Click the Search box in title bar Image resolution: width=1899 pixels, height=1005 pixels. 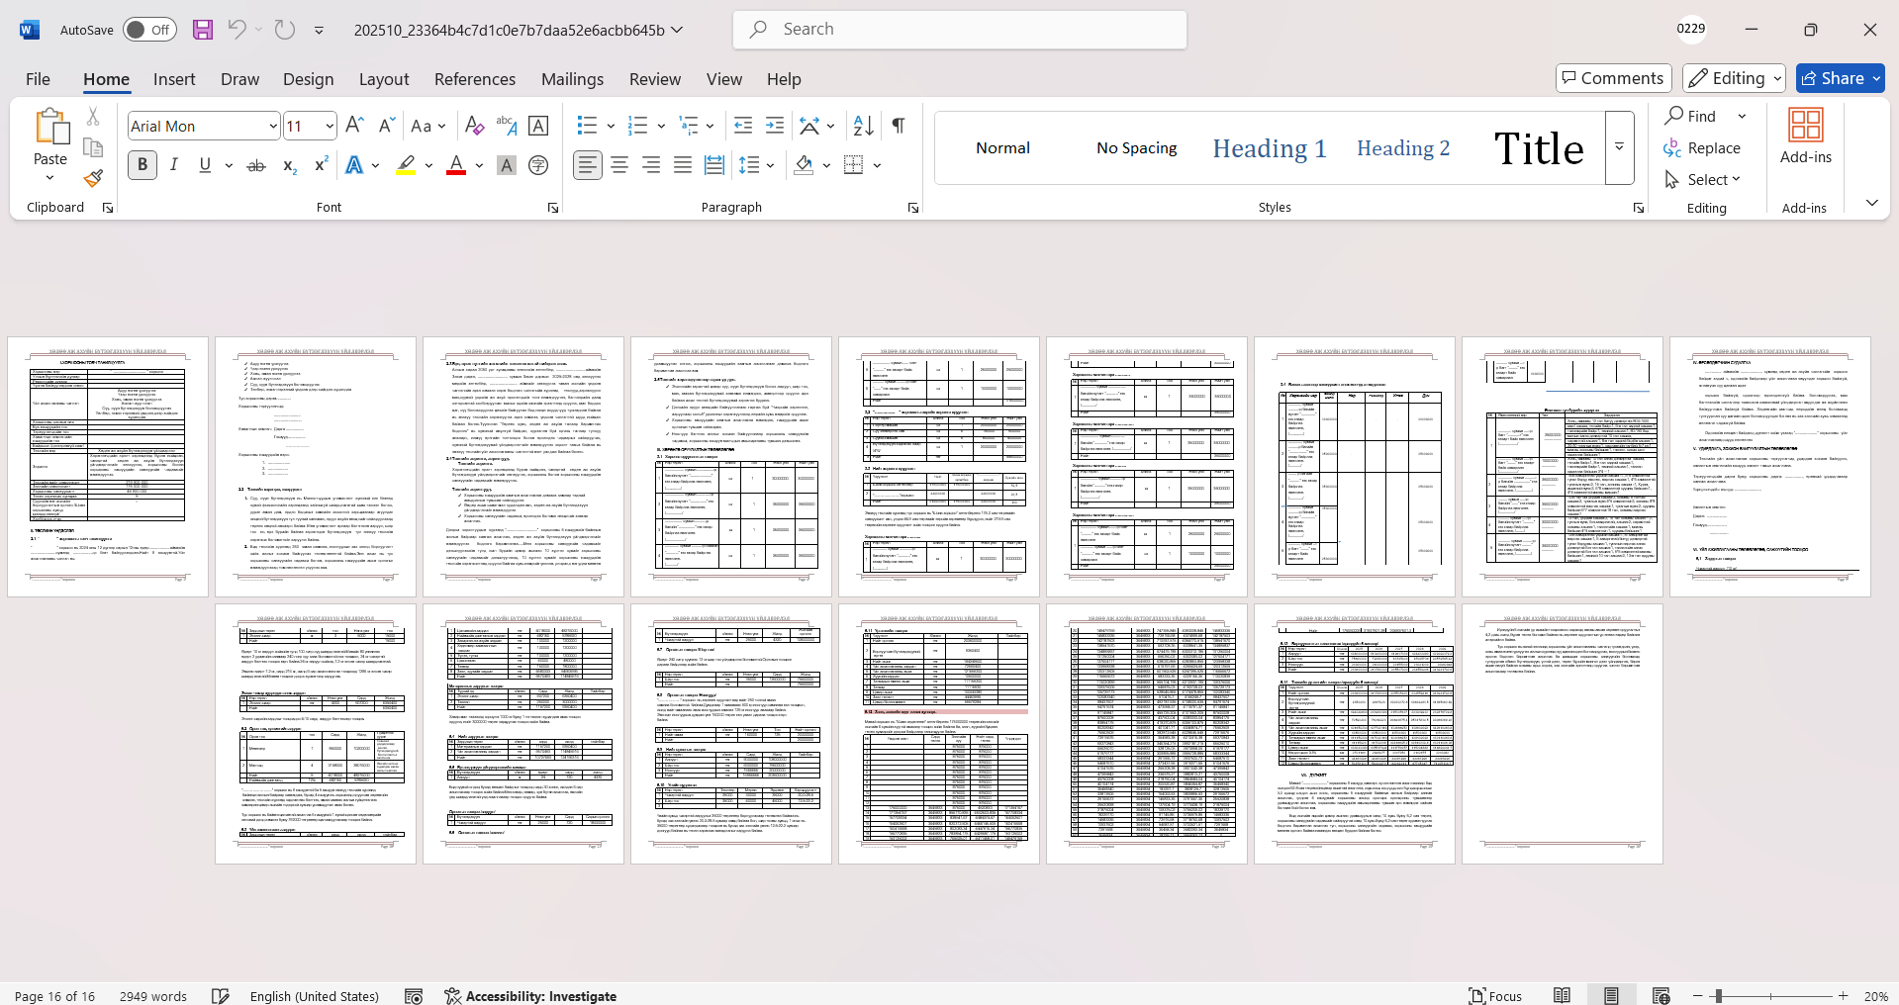tap(960, 30)
